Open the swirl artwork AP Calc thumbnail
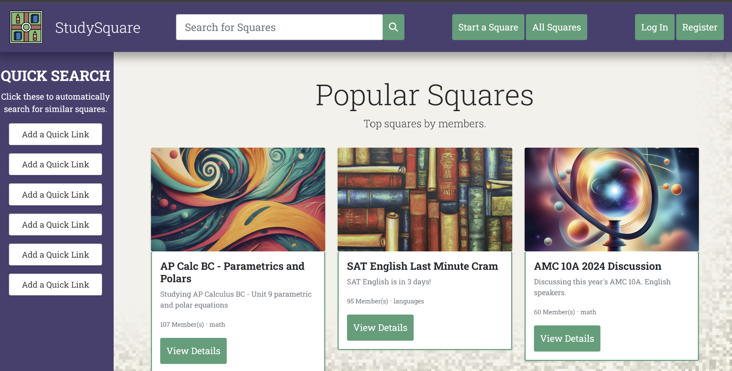The height and width of the screenshot is (371, 732). click(x=238, y=199)
